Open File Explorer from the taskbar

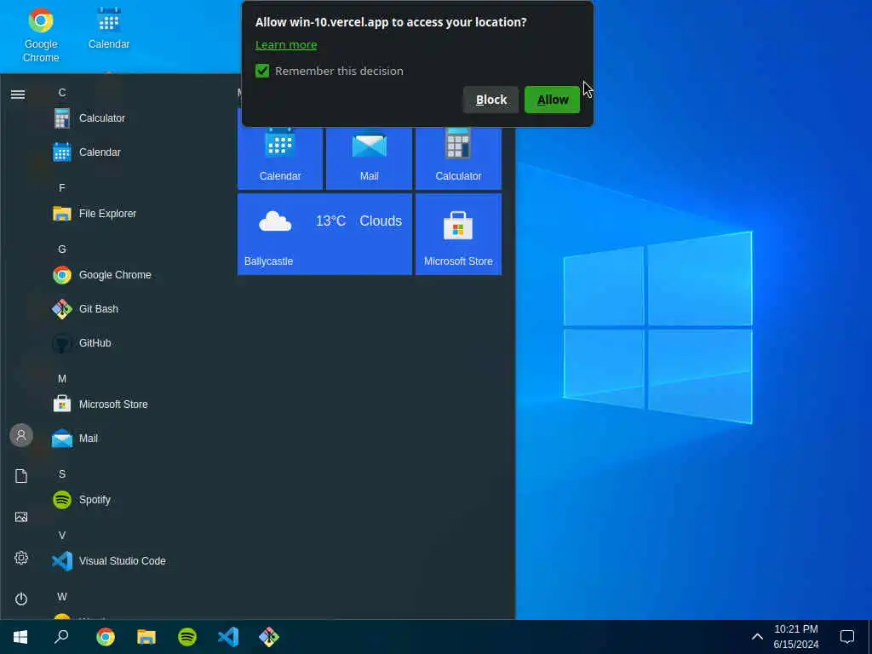pyautogui.click(x=146, y=637)
